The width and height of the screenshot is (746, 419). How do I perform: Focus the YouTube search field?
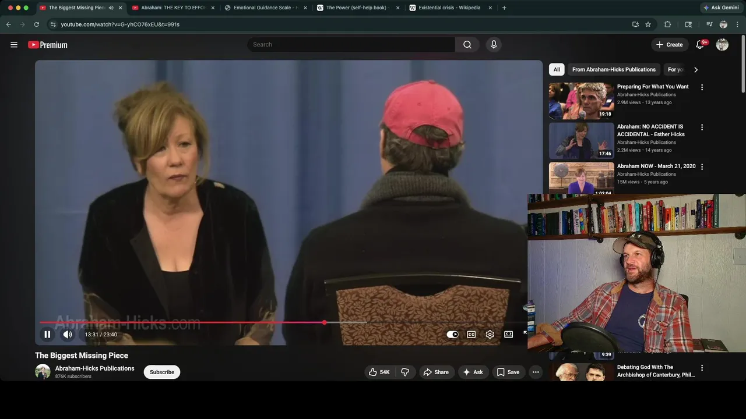pyautogui.click(x=351, y=45)
